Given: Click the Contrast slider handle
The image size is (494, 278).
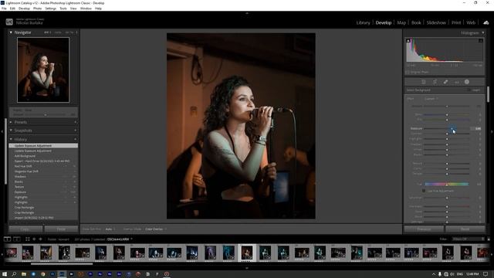Looking at the screenshot, I should click(447, 134).
